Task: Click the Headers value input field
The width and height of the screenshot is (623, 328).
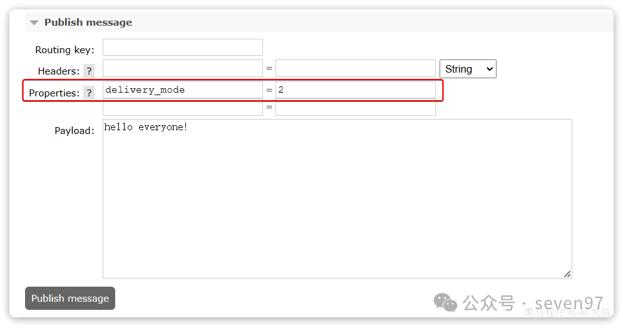Action: [356, 68]
